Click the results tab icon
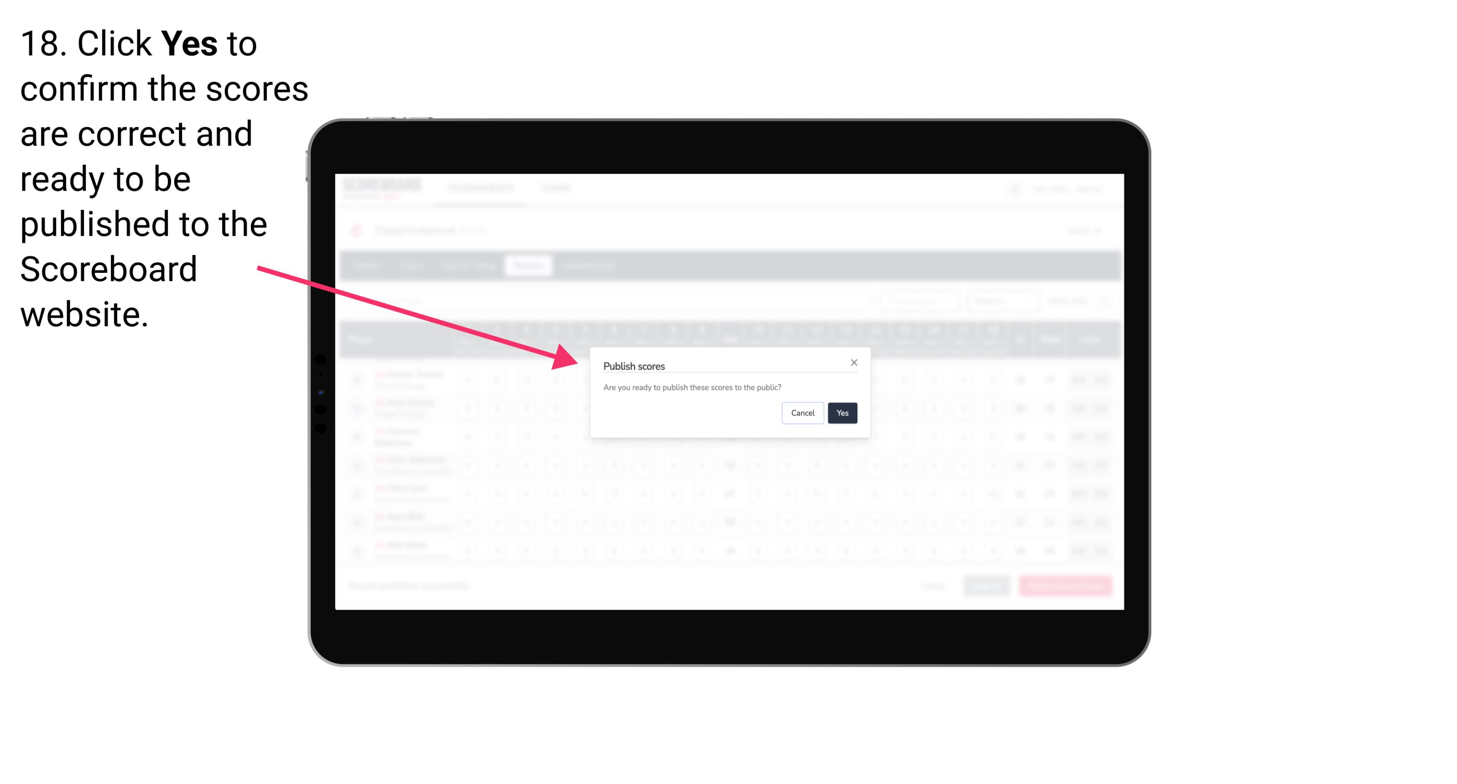This screenshot has width=1457, height=784. [x=529, y=267]
